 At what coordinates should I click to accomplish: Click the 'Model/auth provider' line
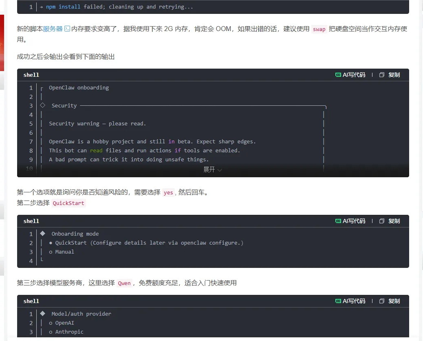coord(81,314)
